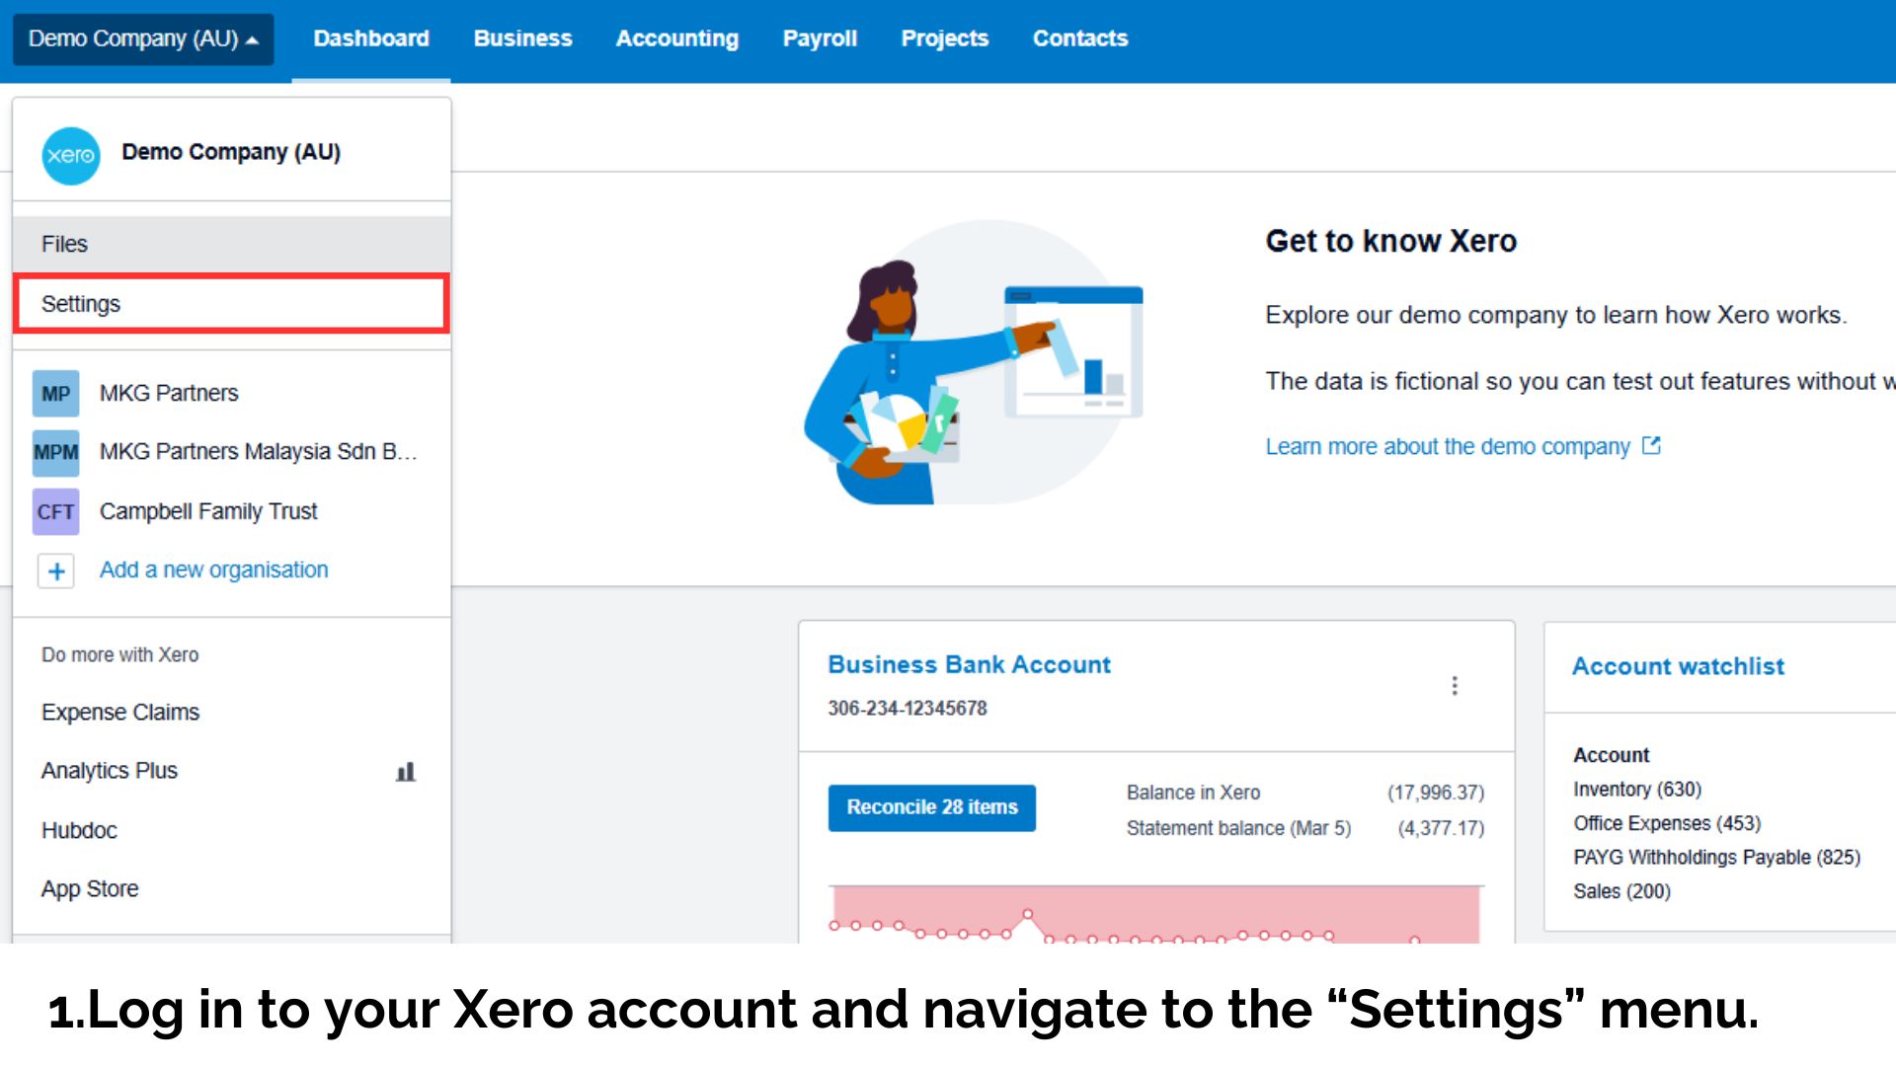Click the Office Expenses (453) account
This screenshot has height=1066, width=1896.
(1667, 823)
